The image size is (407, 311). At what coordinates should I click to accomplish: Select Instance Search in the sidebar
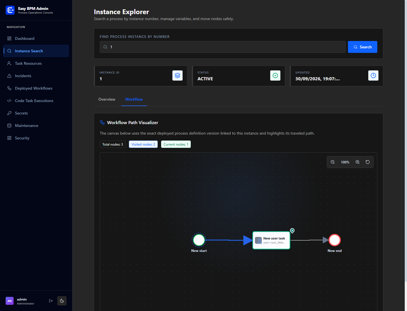pos(36,51)
